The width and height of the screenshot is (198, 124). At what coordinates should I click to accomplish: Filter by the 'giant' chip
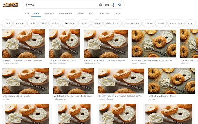7,23
